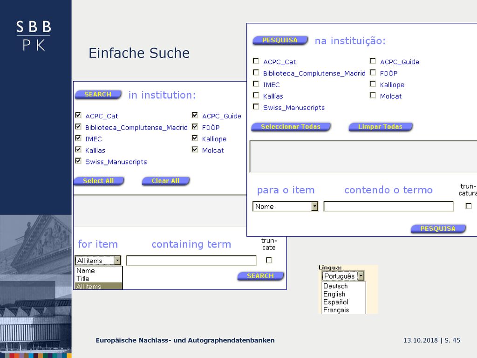This screenshot has height=358, width=477.
Task: Open the 'All items' dropdown arrow
Action: (x=117, y=261)
